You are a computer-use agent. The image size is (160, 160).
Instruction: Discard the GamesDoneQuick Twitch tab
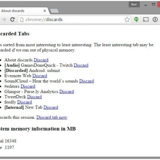coord(81,65)
